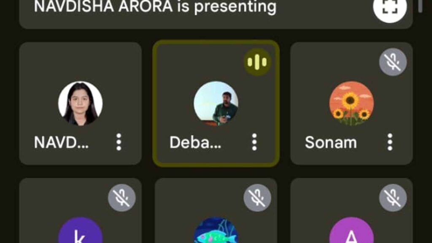Click muted mic icon on A participant tile
The height and width of the screenshot is (243, 432).
[393, 197]
